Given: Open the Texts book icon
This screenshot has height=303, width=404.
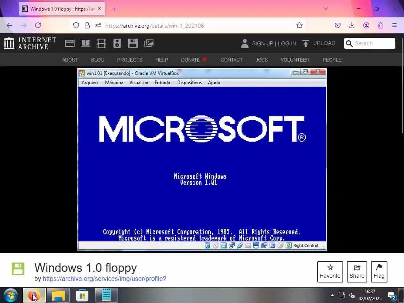Looking at the screenshot, I should coord(86,43).
